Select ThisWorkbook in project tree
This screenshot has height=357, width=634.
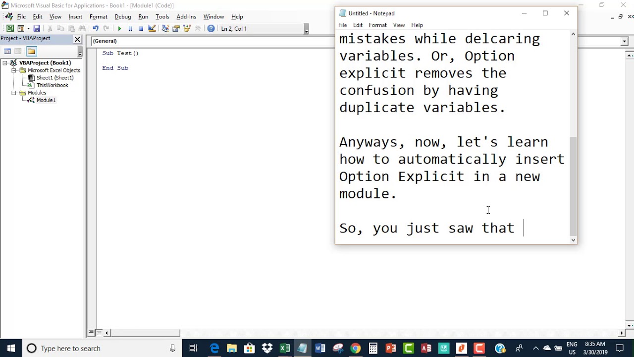[52, 85]
